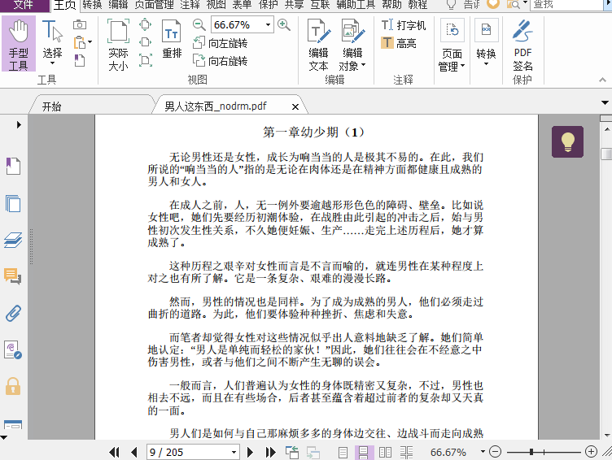Open the Attachments paperclip panel

13,313
